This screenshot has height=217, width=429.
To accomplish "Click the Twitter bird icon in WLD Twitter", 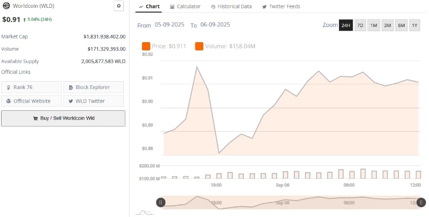I will pyautogui.click(x=71, y=101).
